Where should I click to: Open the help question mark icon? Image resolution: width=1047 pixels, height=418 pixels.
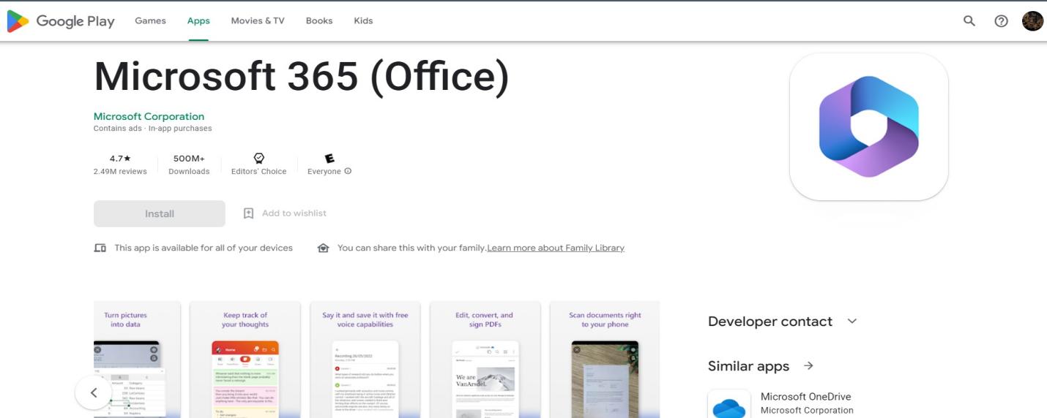(x=1001, y=21)
